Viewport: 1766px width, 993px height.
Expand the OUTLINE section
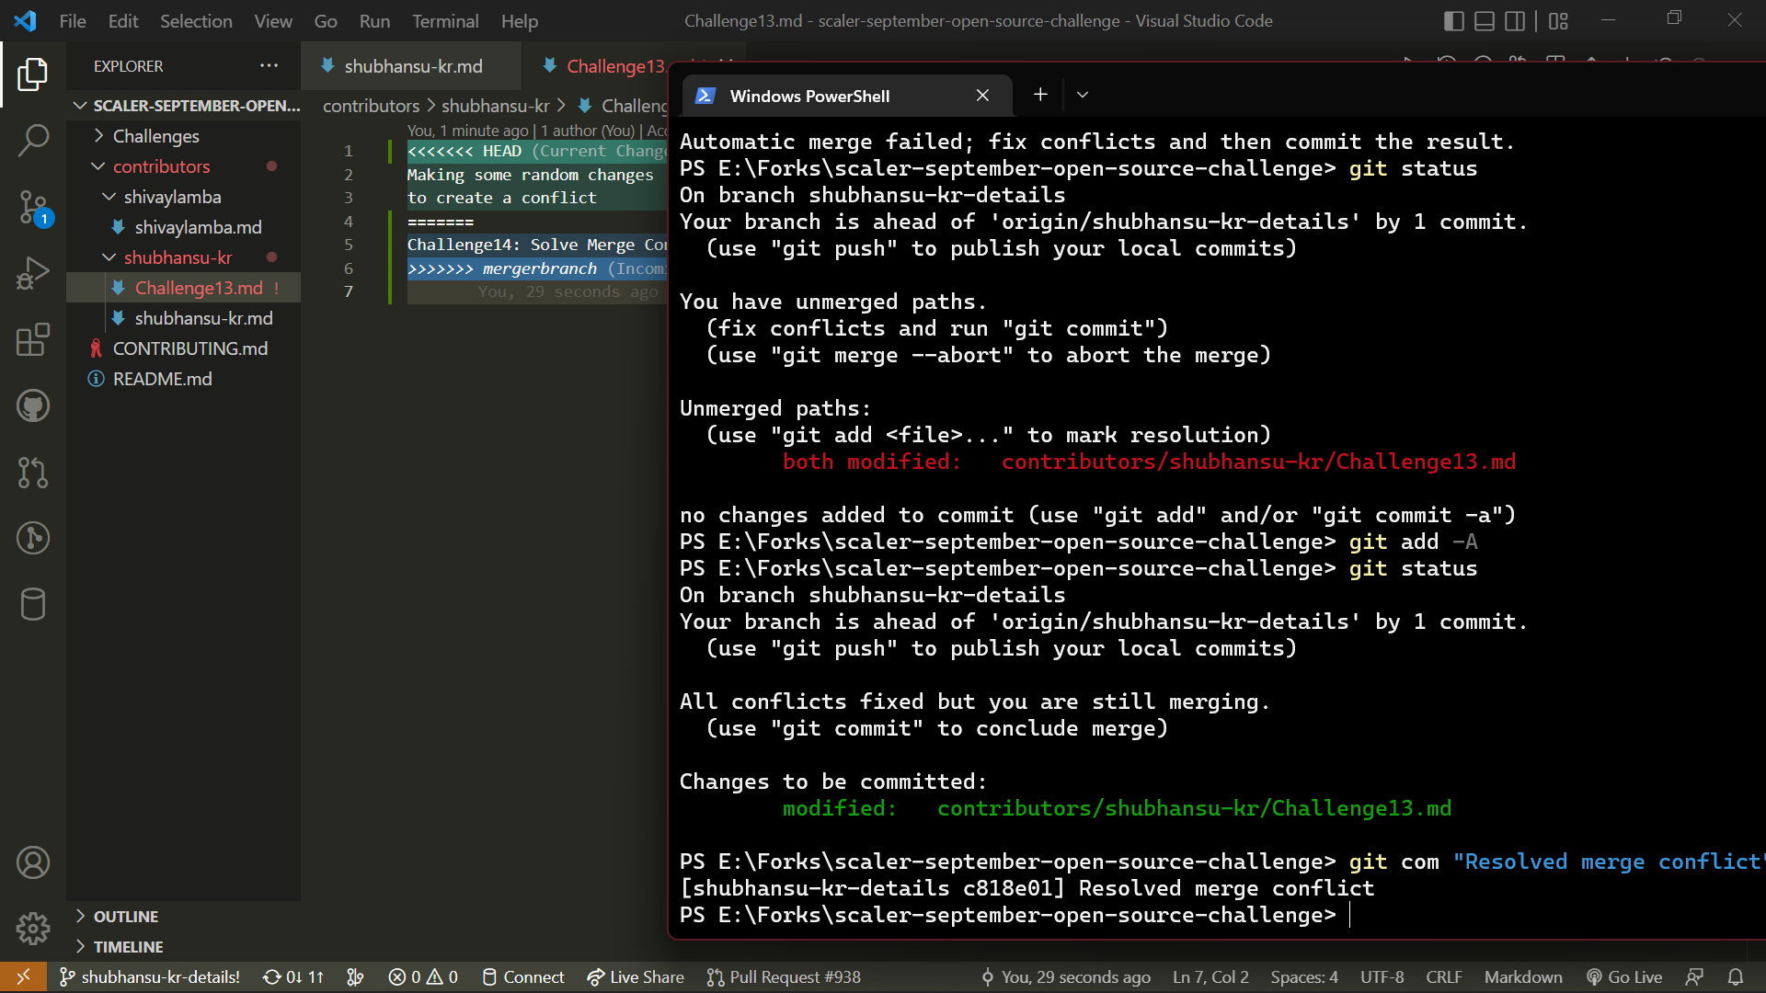[126, 916]
